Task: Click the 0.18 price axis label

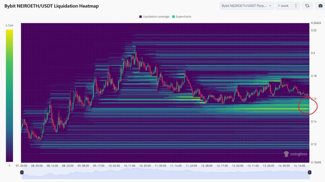Action: coord(314,76)
